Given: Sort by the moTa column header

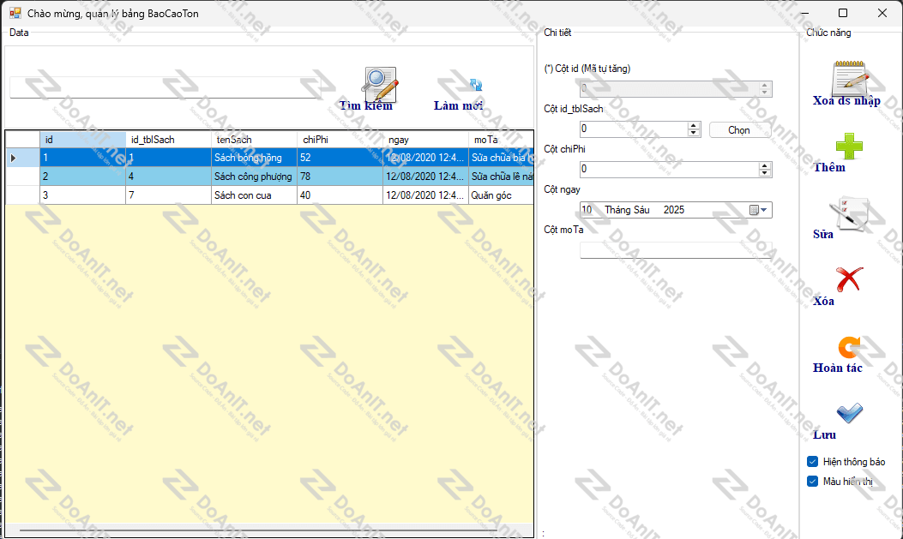Looking at the screenshot, I should click(501, 140).
